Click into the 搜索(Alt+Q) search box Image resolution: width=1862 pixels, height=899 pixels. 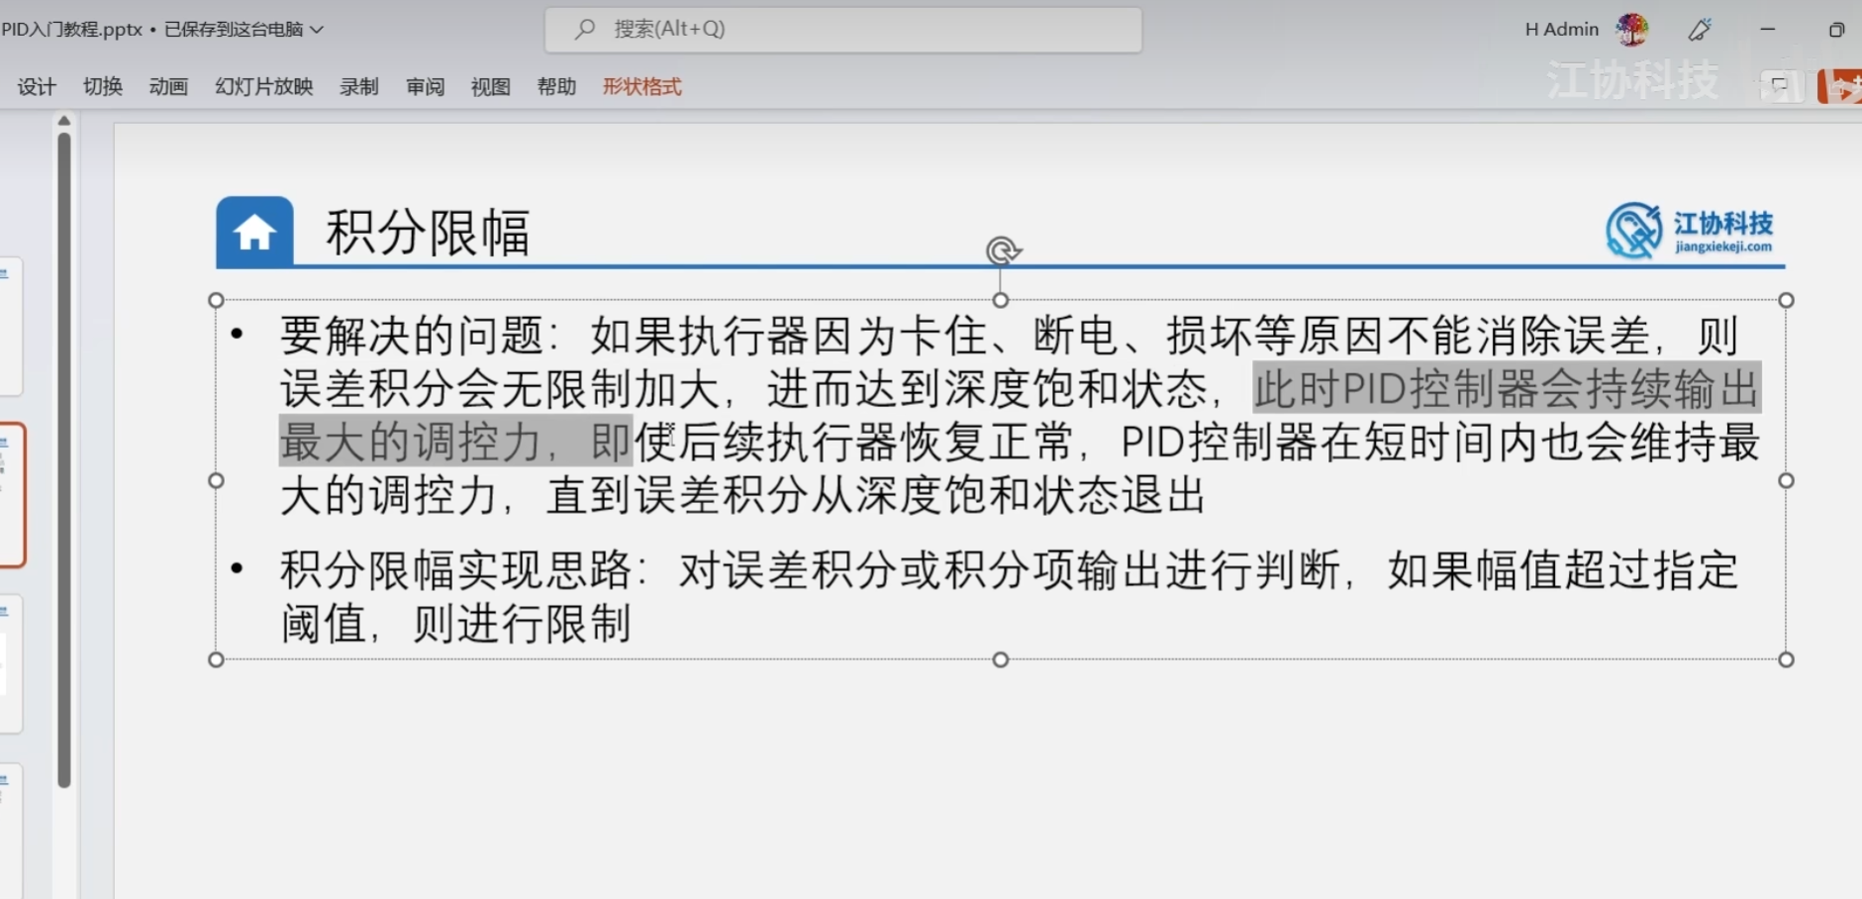(x=843, y=30)
